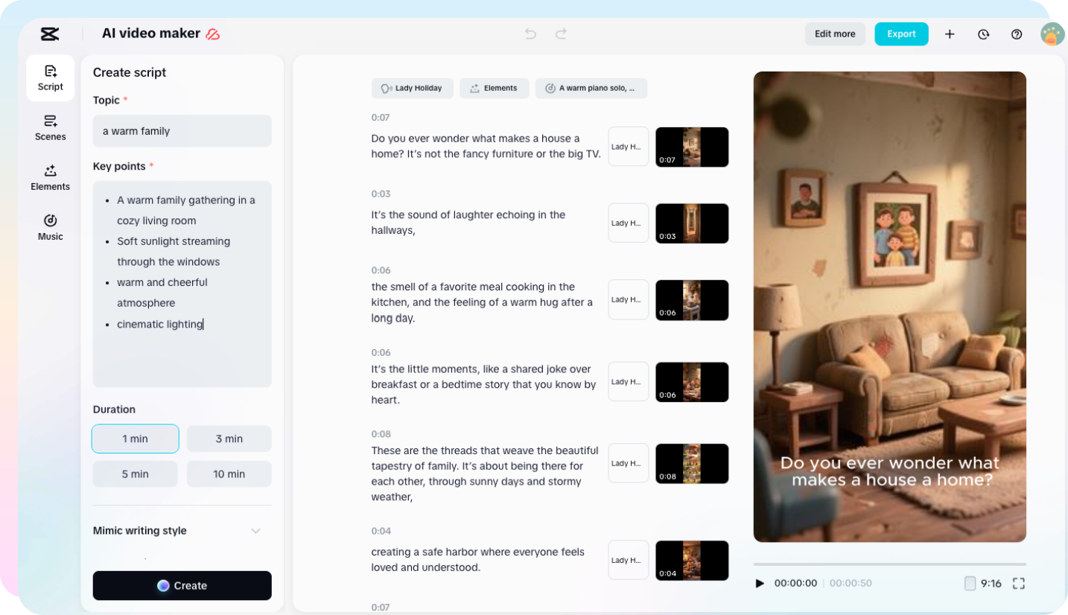Click the Edit more button
Image resolution: width=1068 pixels, height=615 pixels.
coord(834,34)
